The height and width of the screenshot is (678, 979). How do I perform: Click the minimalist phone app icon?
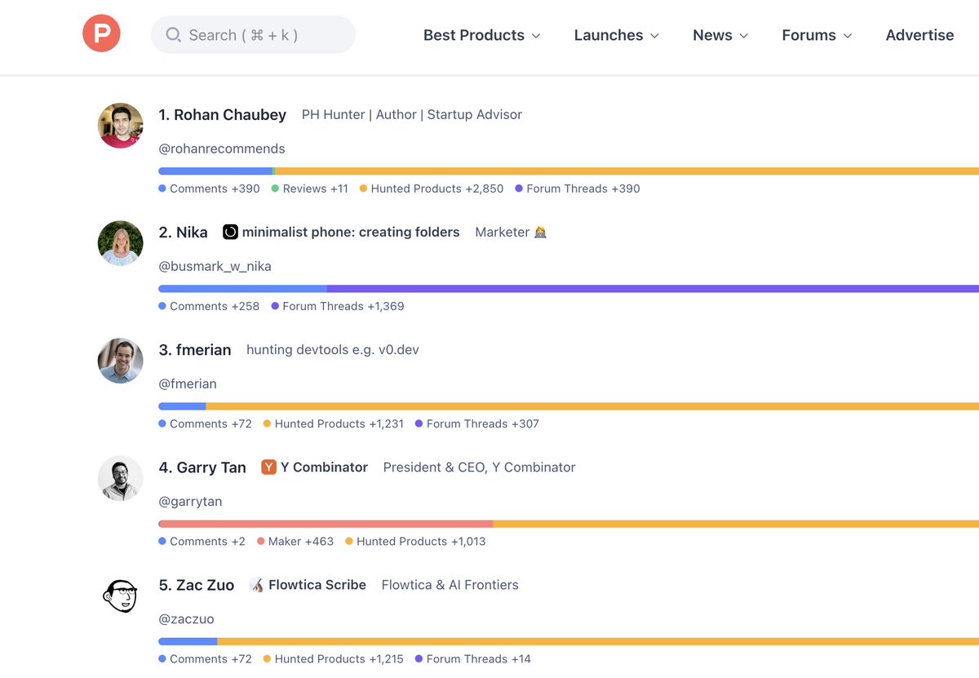point(230,233)
